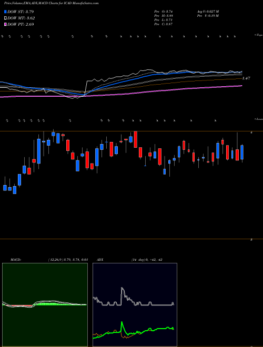Screen dimensions: 263x347
Task: Open the ADX indicator chart panel
Action: (135, 305)
